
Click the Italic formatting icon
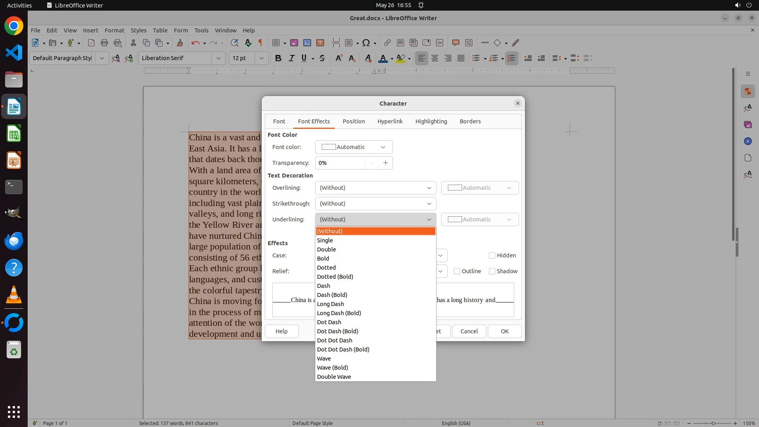pyautogui.click(x=291, y=58)
